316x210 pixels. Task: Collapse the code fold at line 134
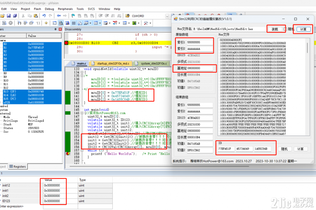coord(82,72)
